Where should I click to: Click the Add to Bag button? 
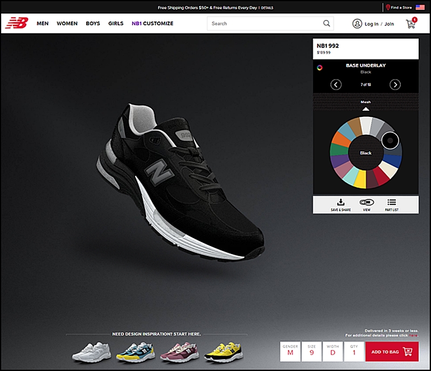pos(392,352)
